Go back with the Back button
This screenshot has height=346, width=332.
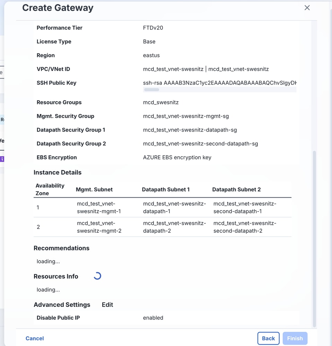pyautogui.click(x=269, y=338)
